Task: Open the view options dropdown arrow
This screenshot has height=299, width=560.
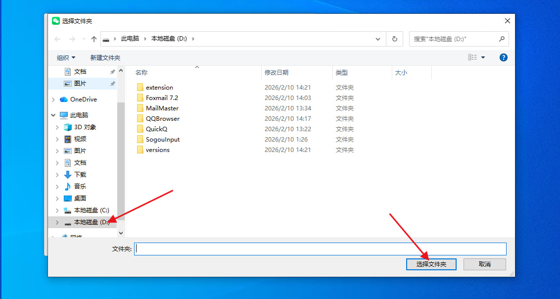Action: tap(483, 58)
